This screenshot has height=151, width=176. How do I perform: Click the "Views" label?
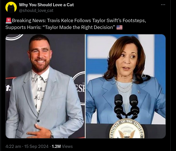pos(67,146)
